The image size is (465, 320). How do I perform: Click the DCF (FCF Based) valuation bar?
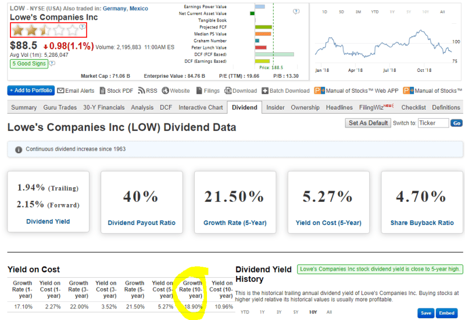point(274,54)
